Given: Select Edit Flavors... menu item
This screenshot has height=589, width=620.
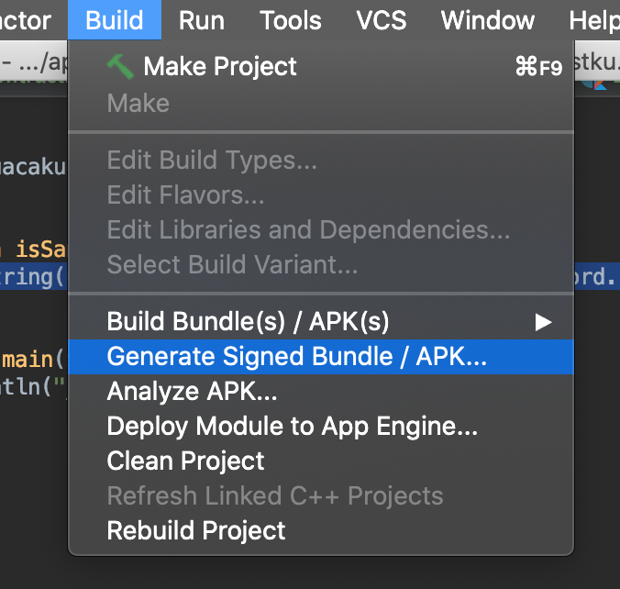Looking at the screenshot, I should 185,195.
